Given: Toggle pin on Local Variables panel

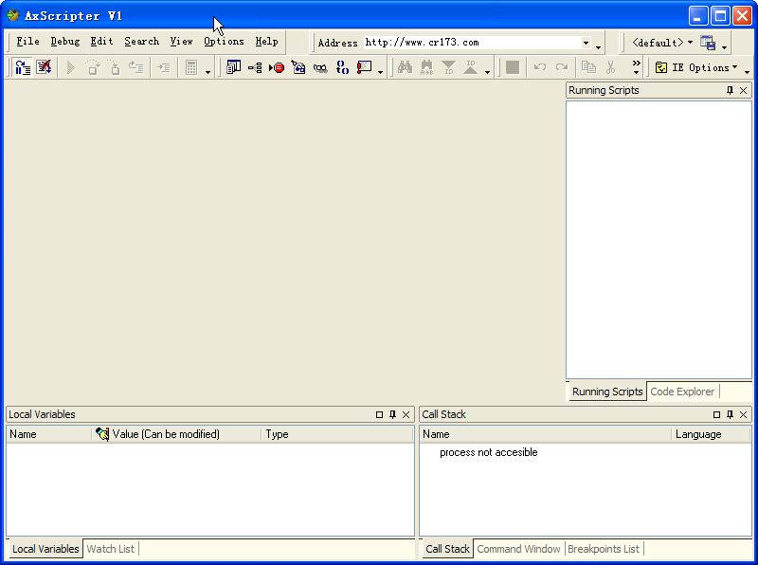Looking at the screenshot, I should [x=392, y=415].
